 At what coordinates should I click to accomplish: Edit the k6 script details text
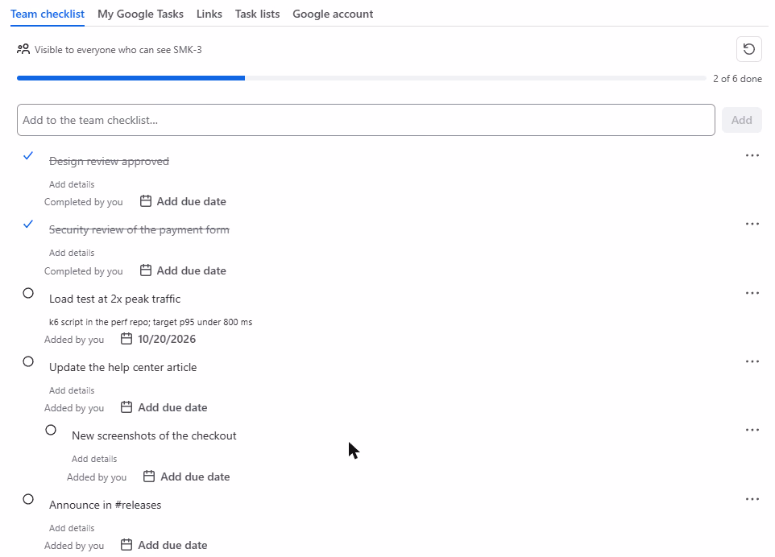point(151,322)
